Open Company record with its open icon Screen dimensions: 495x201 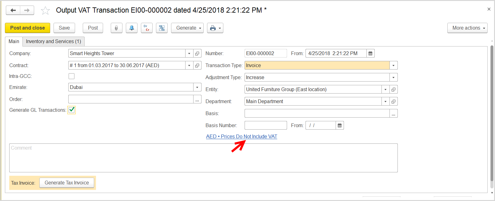click(x=197, y=54)
